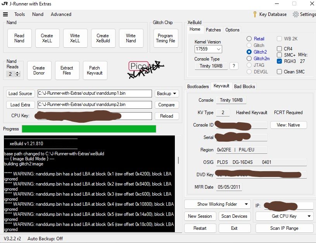This screenshot has height=243, width=316.
Task: Click the Extract Files button
Action: (67, 70)
